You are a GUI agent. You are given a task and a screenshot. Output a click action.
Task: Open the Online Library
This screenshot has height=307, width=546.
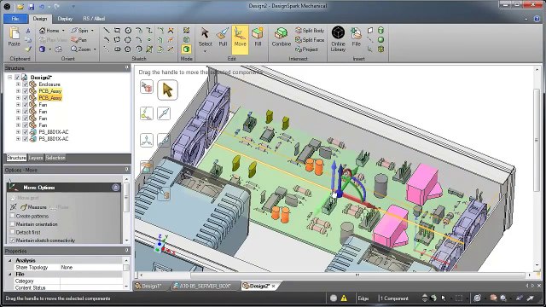pyautogui.click(x=338, y=39)
